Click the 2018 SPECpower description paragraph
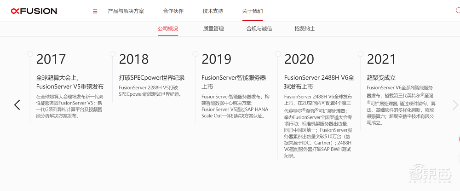460x191 pixels. point(150,91)
